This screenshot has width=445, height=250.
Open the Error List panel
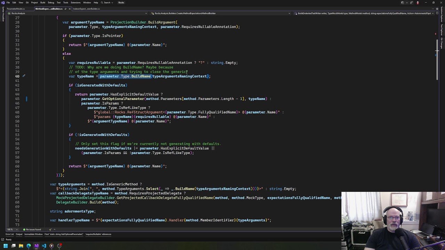click(10, 234)
